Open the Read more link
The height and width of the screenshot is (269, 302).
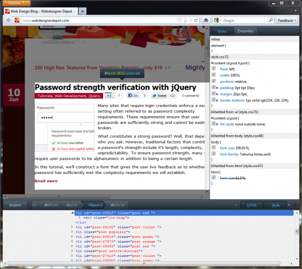coord(46,181)
